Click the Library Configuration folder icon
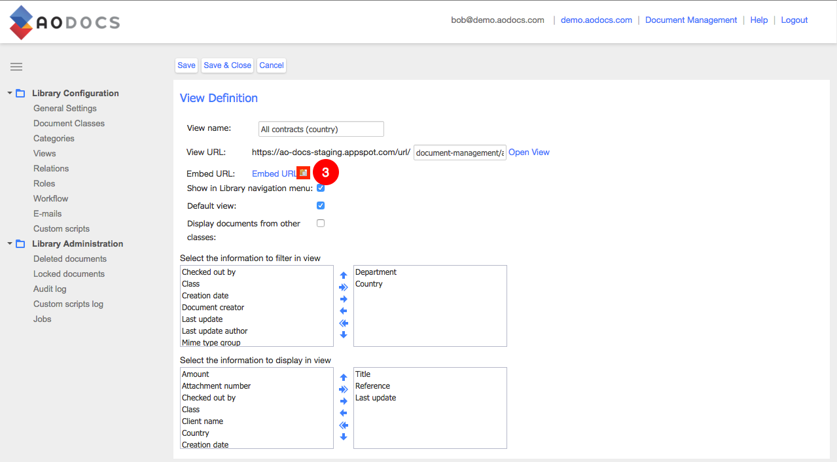The height and width of the screenshot is (462, 837). 20,94
